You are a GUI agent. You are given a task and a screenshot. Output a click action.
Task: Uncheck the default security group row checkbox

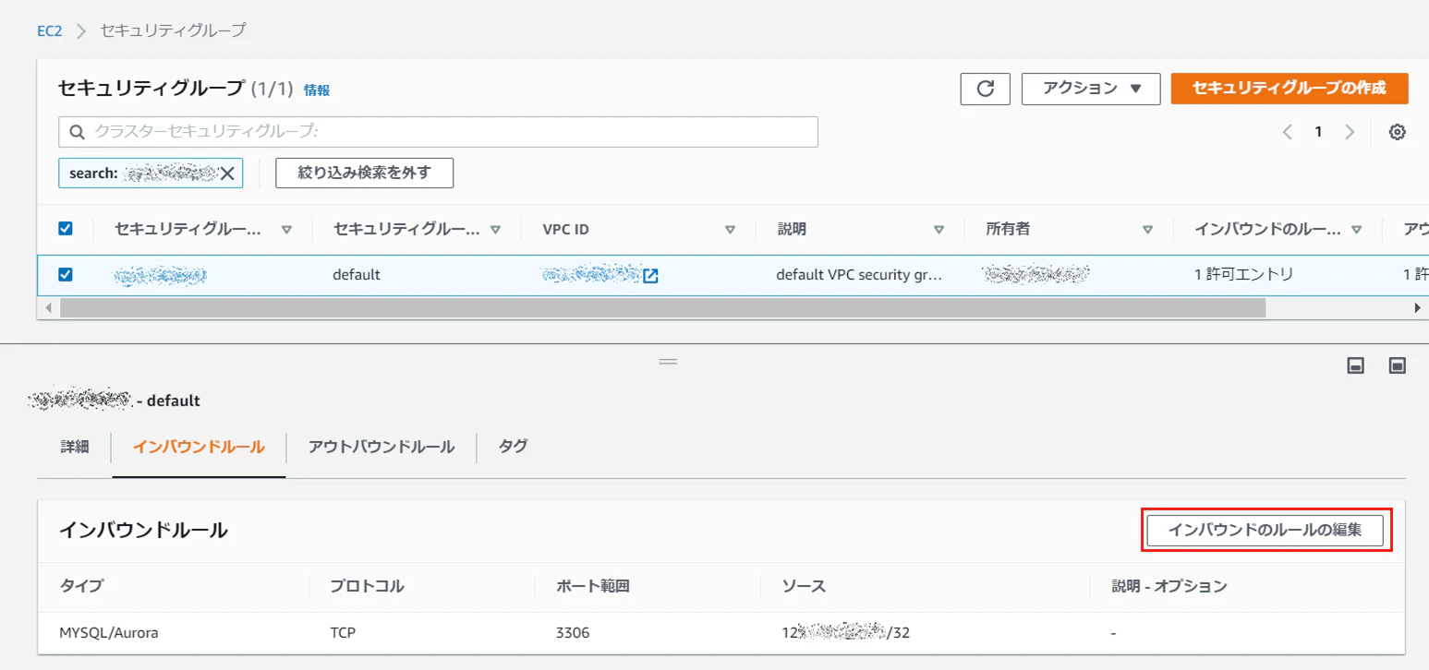[66, 275]
